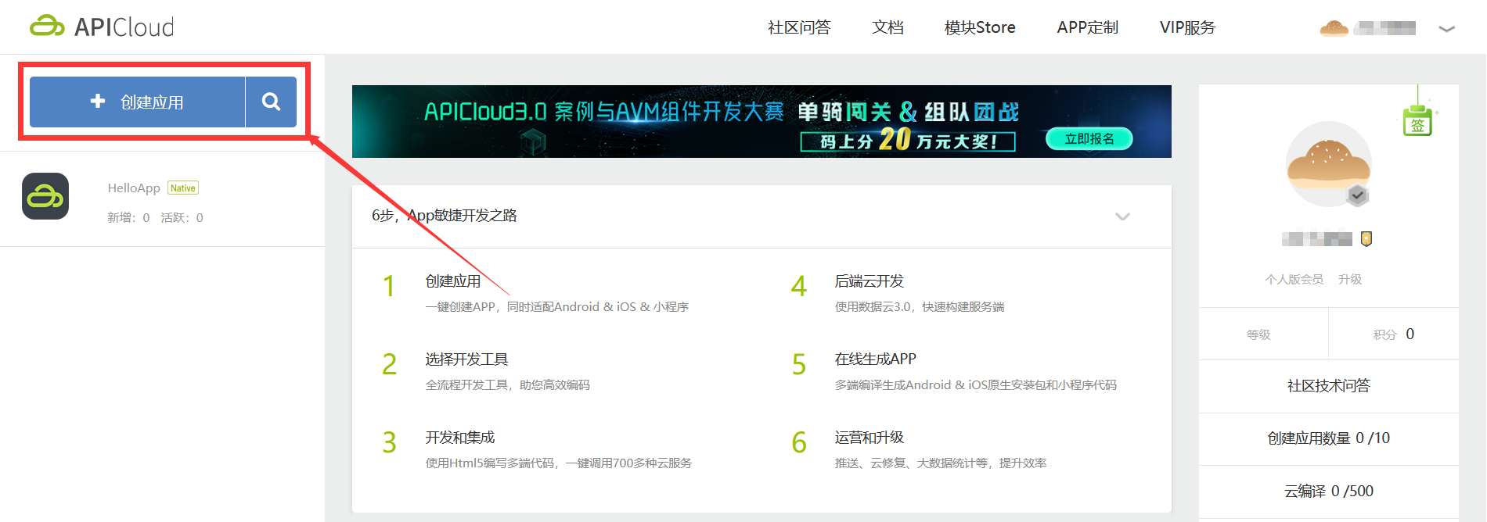Click the green 签 sign-in calendar icon
This screenshot has height=522, width=1487.
[x=1418, y=121]
